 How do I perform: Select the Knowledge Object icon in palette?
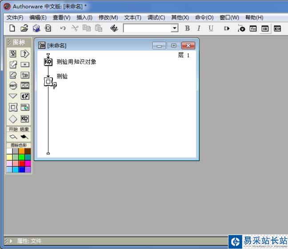coord(25,119)
